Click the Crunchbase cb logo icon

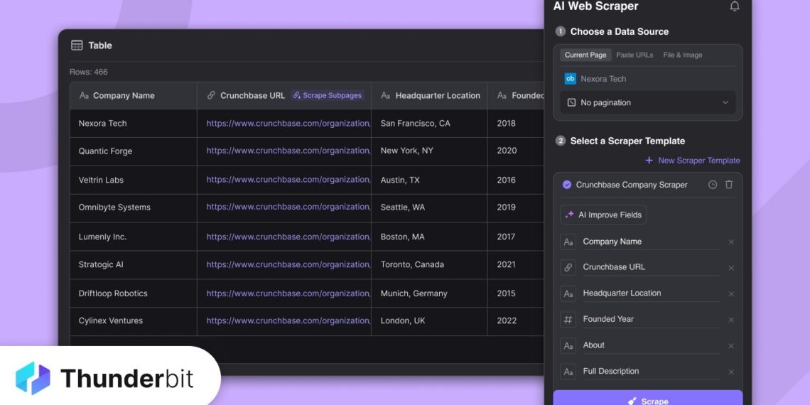pos(571,79)
